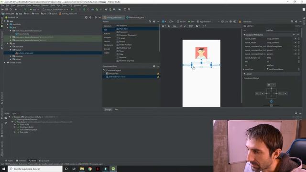306x172 pixels.
Task: Select the Common palette category
Action: [x=108, y=26]
